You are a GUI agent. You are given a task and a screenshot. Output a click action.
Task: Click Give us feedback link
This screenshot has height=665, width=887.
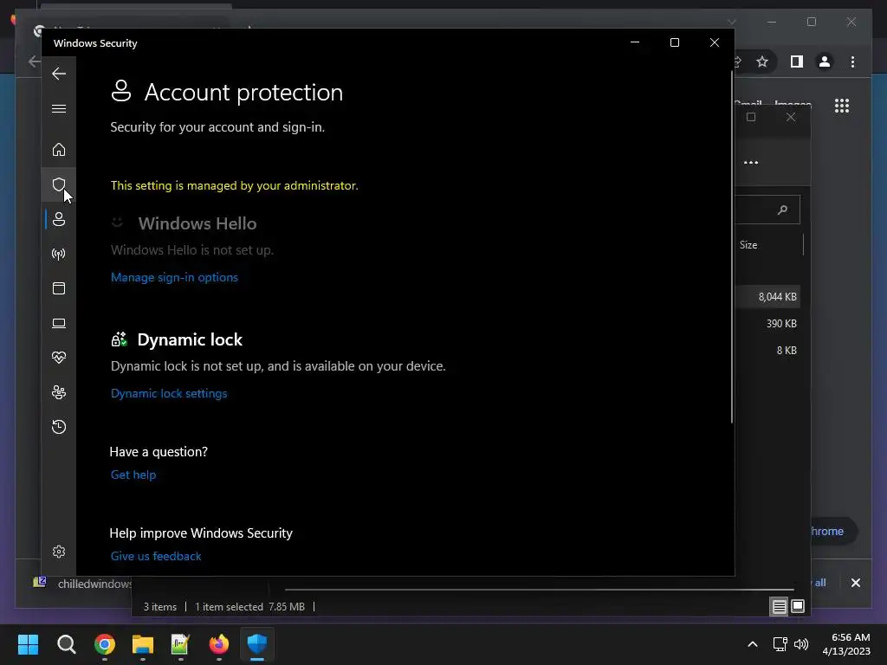156,556
